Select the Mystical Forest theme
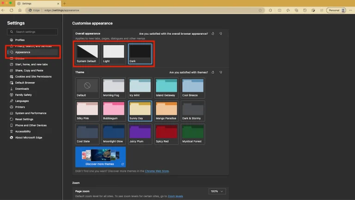This screenshot has width=355, height=200. click(193, 134)
